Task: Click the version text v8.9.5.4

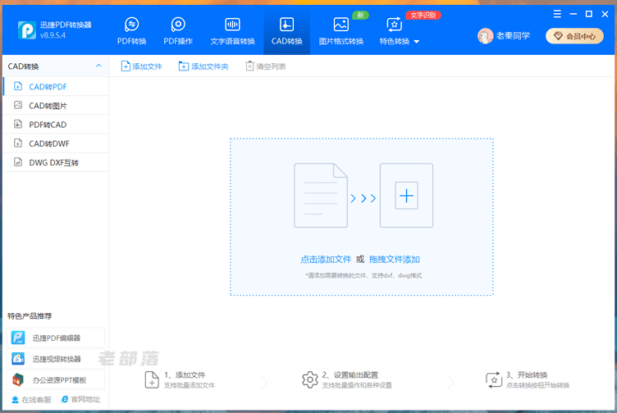Action: click(x=53, y=35)
